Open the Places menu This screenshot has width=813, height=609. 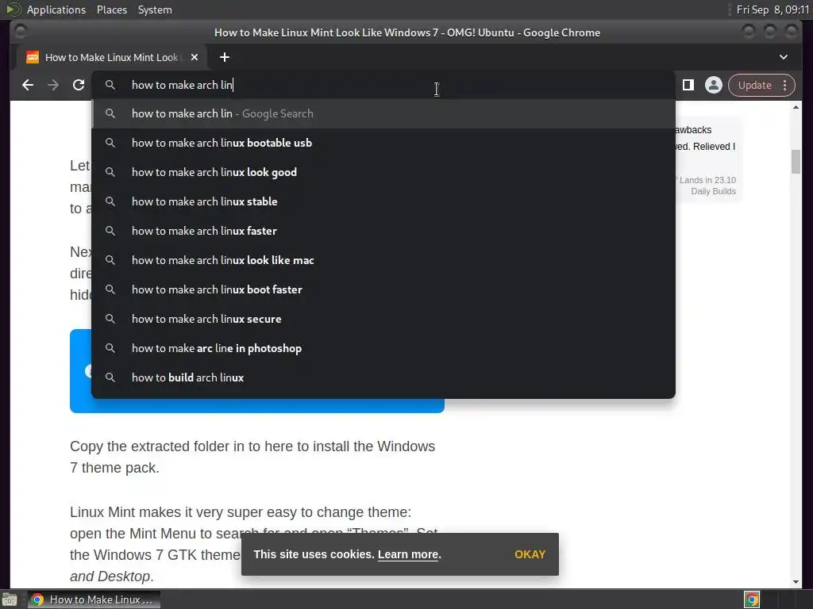111,10
